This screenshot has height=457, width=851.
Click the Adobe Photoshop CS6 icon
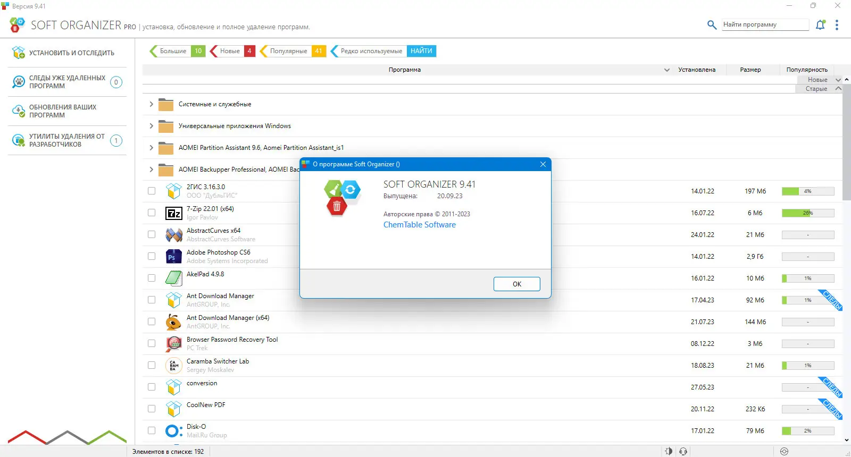174,257
